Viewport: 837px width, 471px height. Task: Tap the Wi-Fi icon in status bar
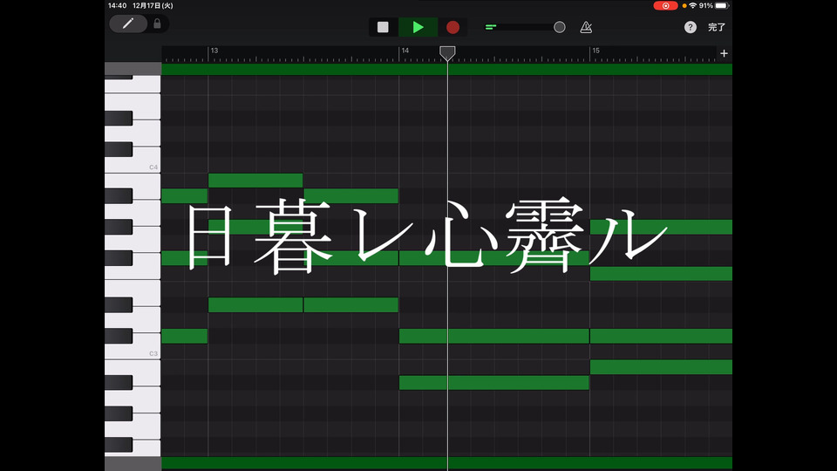pos(692,6)
